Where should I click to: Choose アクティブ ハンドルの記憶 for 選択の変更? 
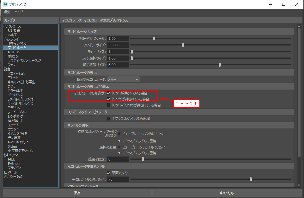click(119, 153)
